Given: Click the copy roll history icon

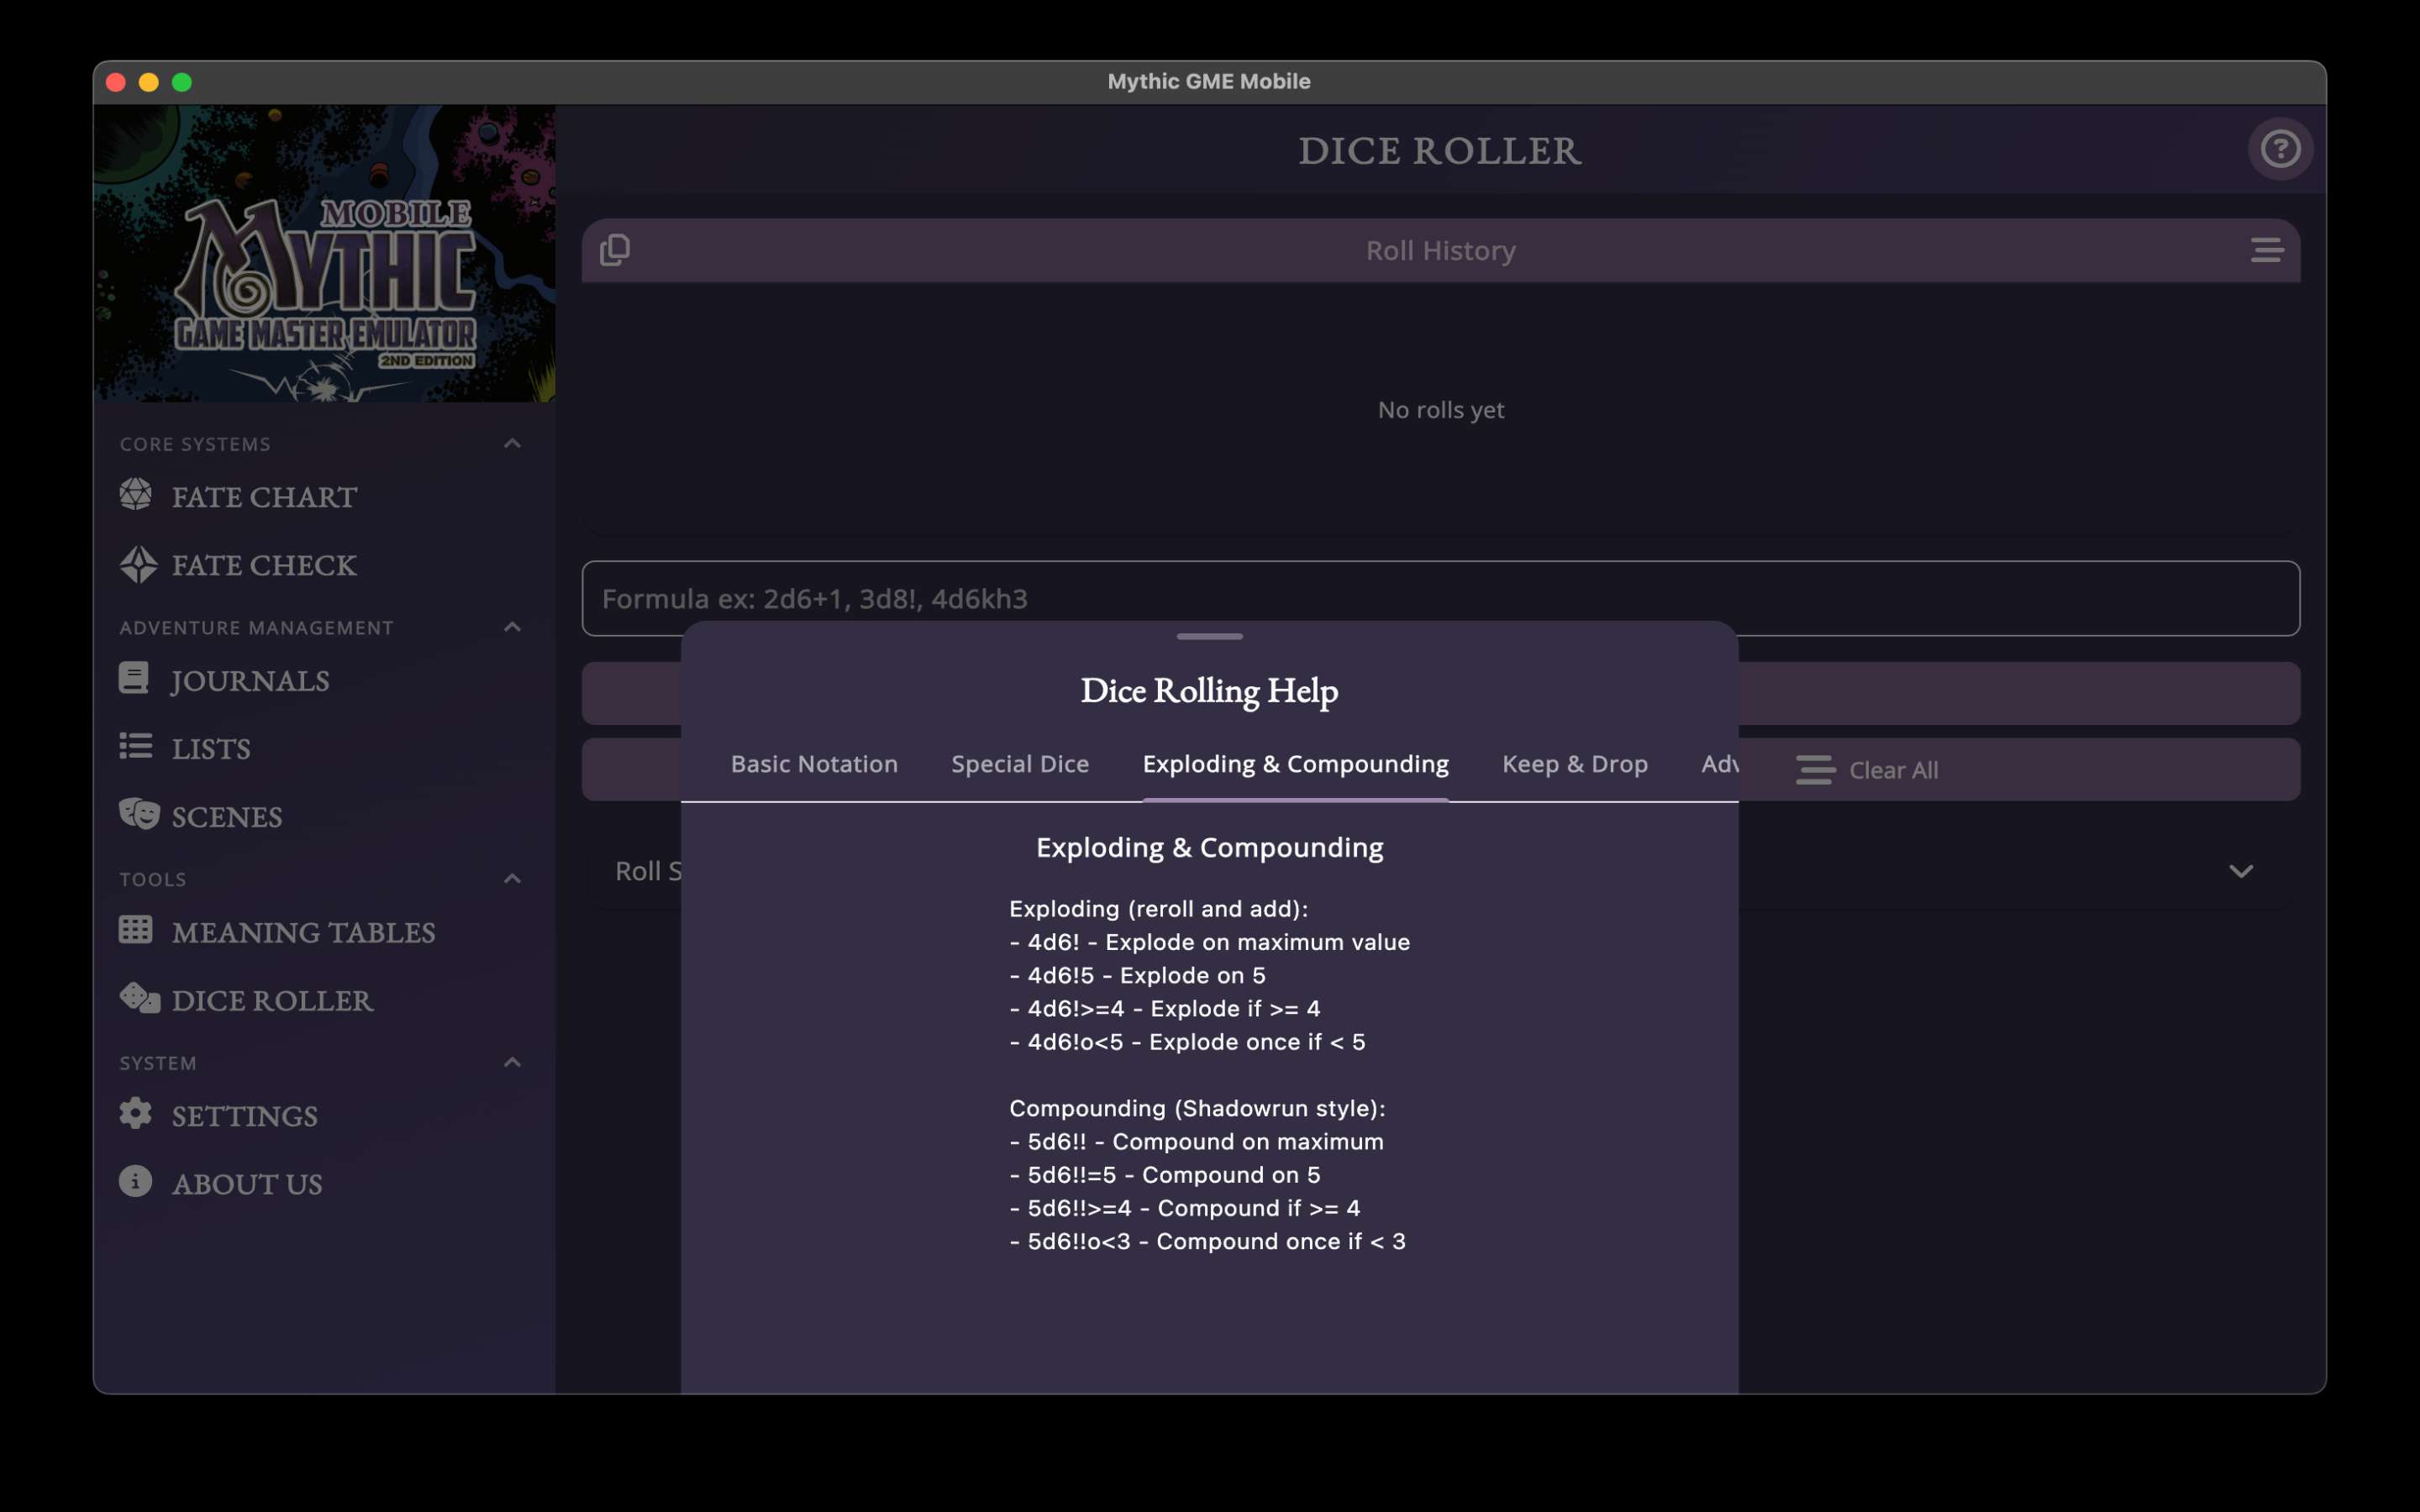Looking at the screenshot, I should point(615,250).
